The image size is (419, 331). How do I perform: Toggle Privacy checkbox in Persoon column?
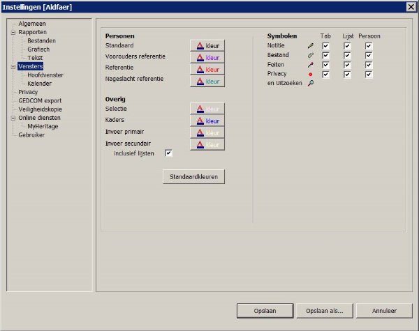click(x=369, y=74)
